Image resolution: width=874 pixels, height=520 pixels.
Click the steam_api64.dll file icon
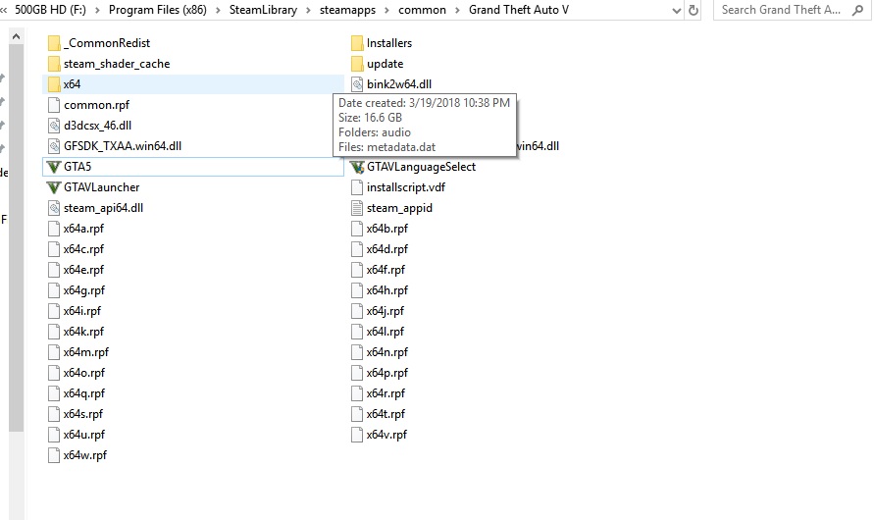(x=54, y=208)
